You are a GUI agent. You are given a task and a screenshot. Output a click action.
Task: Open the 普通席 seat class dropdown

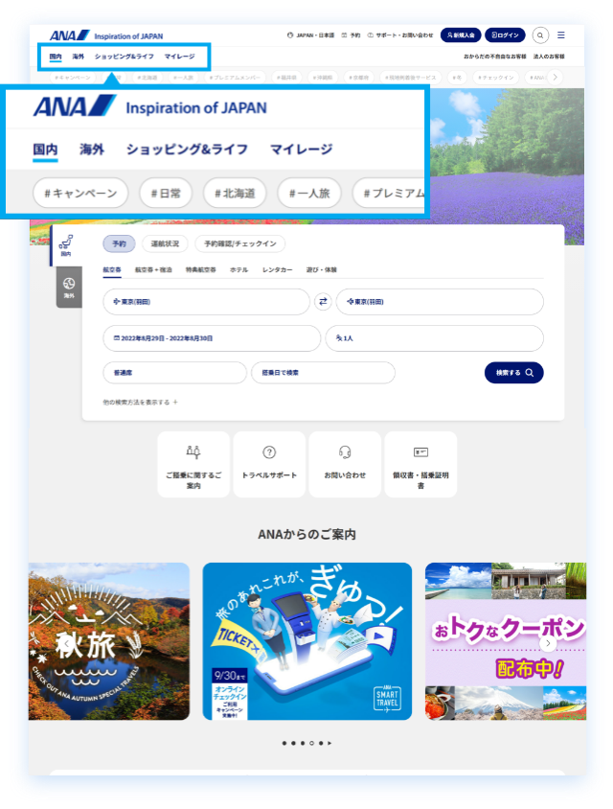point(174,372)
